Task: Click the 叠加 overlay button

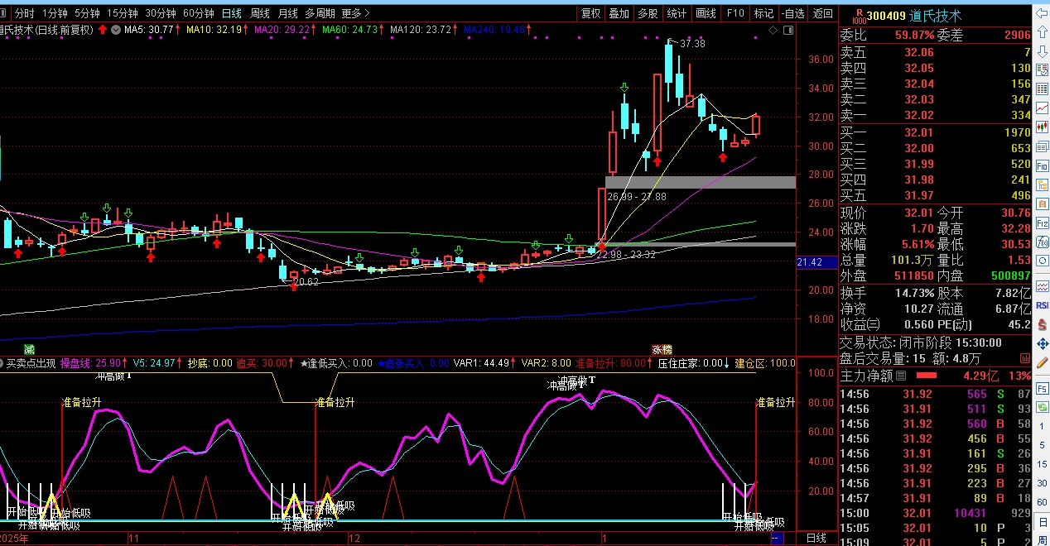Action: click(619, 13)
